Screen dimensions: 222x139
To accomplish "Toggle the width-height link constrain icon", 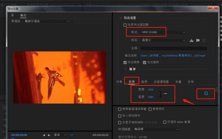I will point(165,94).
